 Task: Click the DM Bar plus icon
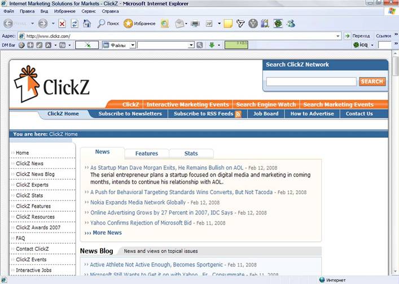[30, 45]
